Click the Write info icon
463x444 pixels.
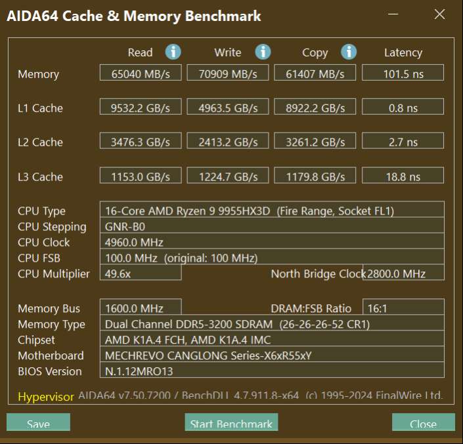tap(263, 52)
